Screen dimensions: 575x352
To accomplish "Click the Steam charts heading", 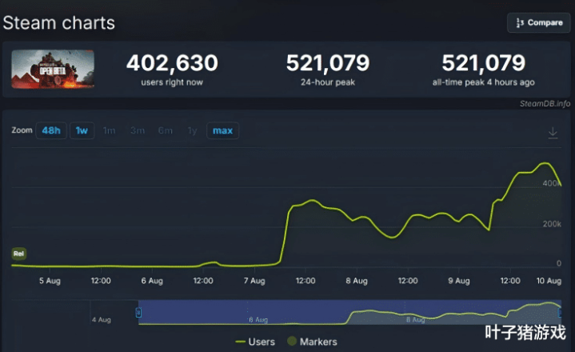I will (58, 22).
